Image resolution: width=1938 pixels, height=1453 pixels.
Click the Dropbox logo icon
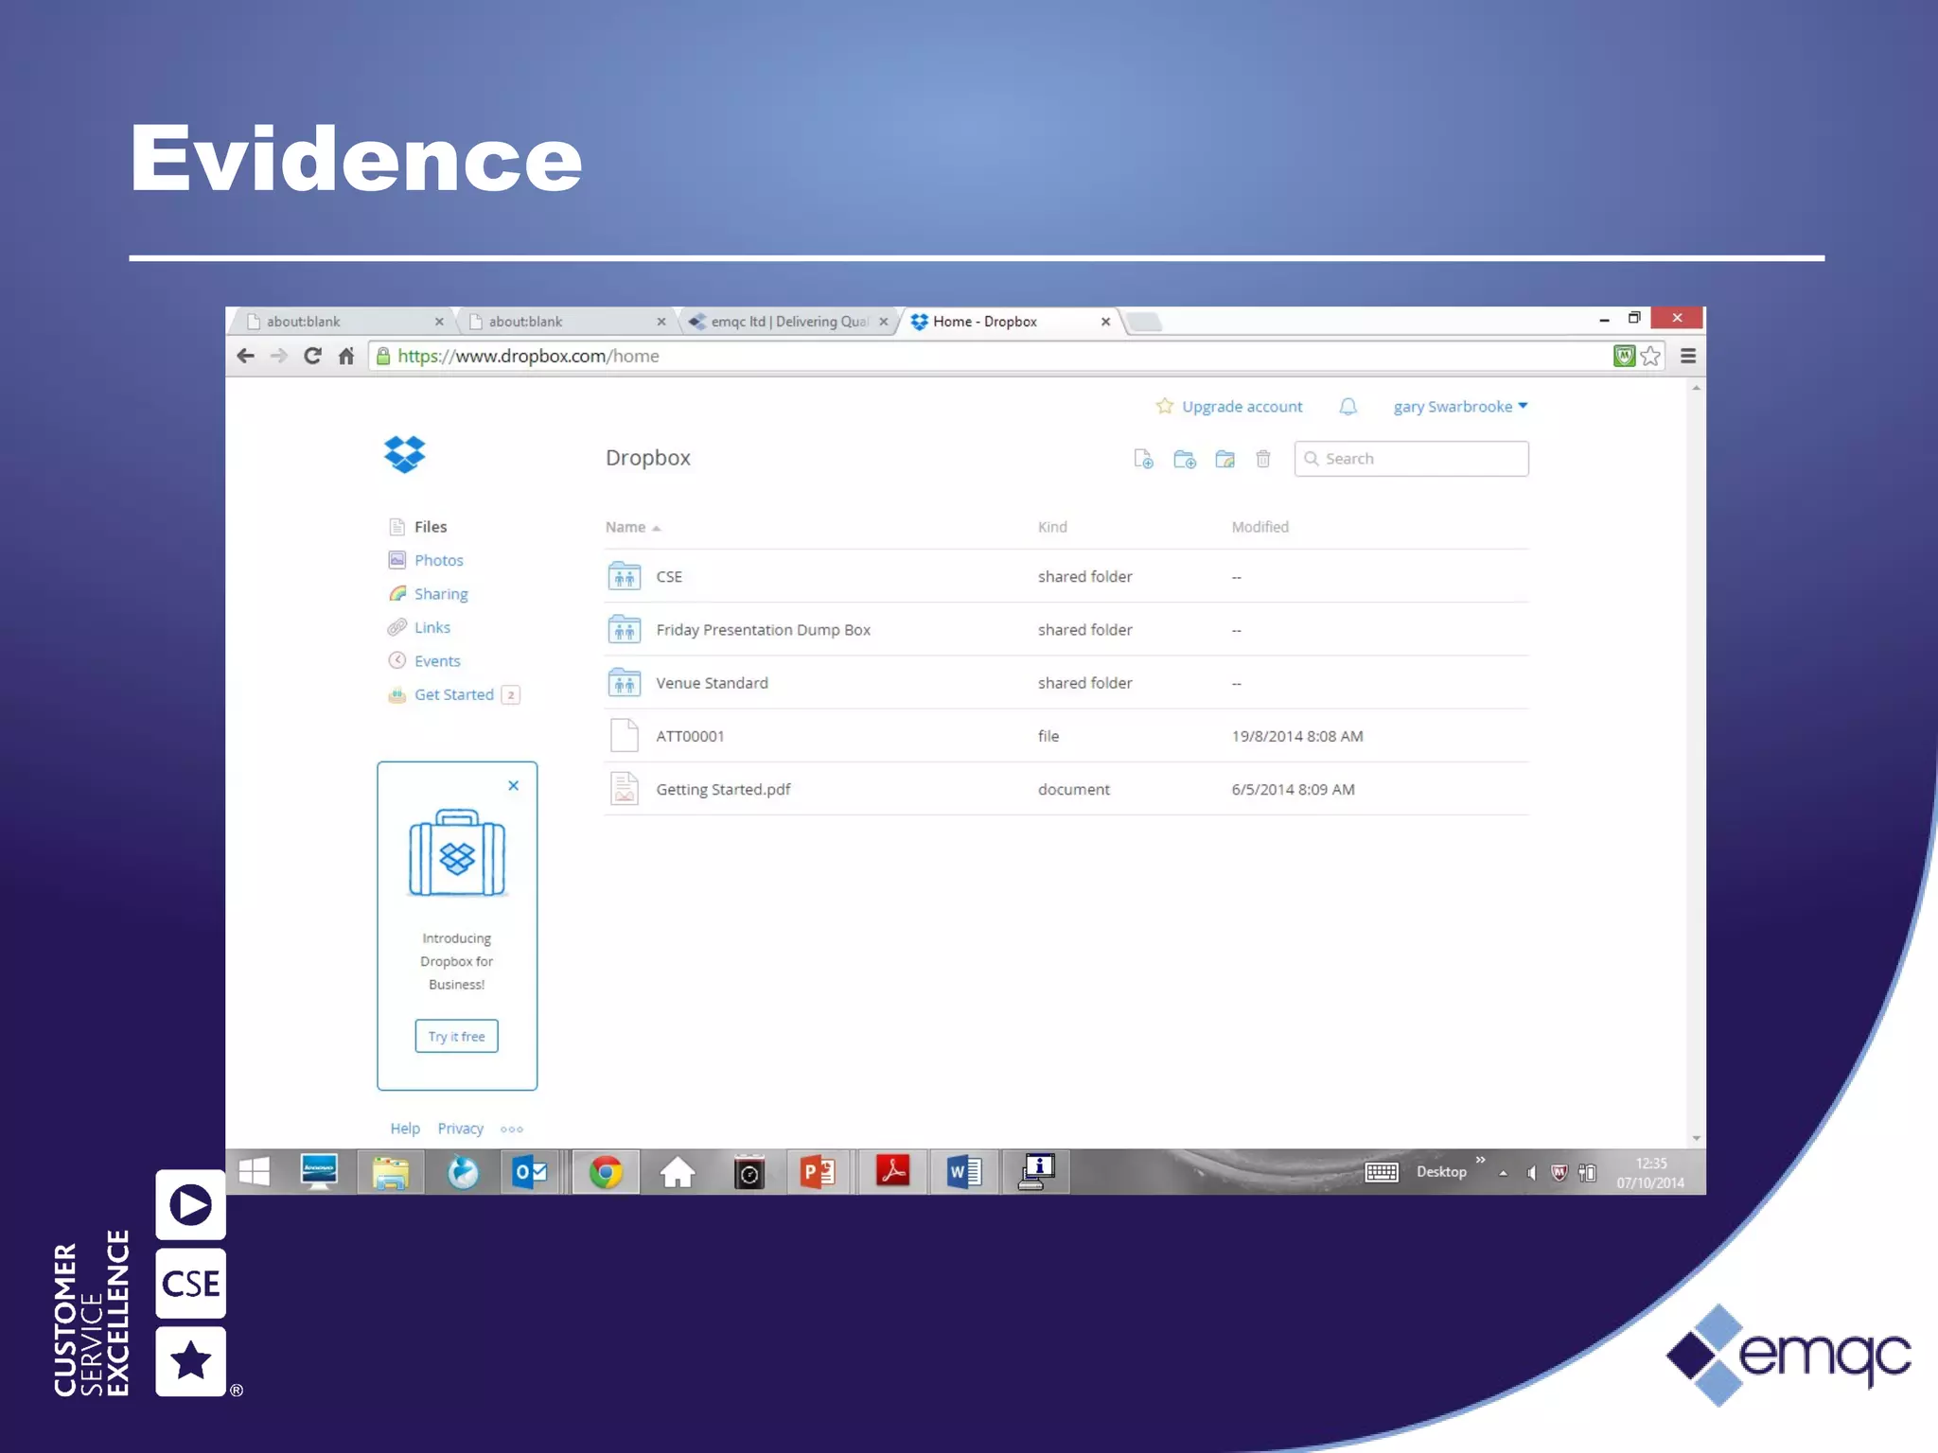pyautogui.click(x=405, y=454)
